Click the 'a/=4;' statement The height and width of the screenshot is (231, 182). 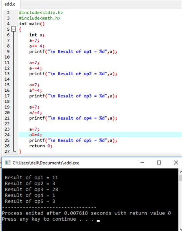[x=35, y=113]
